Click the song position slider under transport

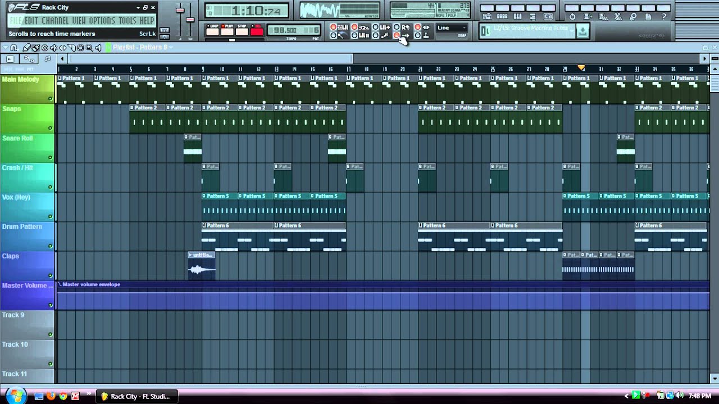click(x=232, y=40)
